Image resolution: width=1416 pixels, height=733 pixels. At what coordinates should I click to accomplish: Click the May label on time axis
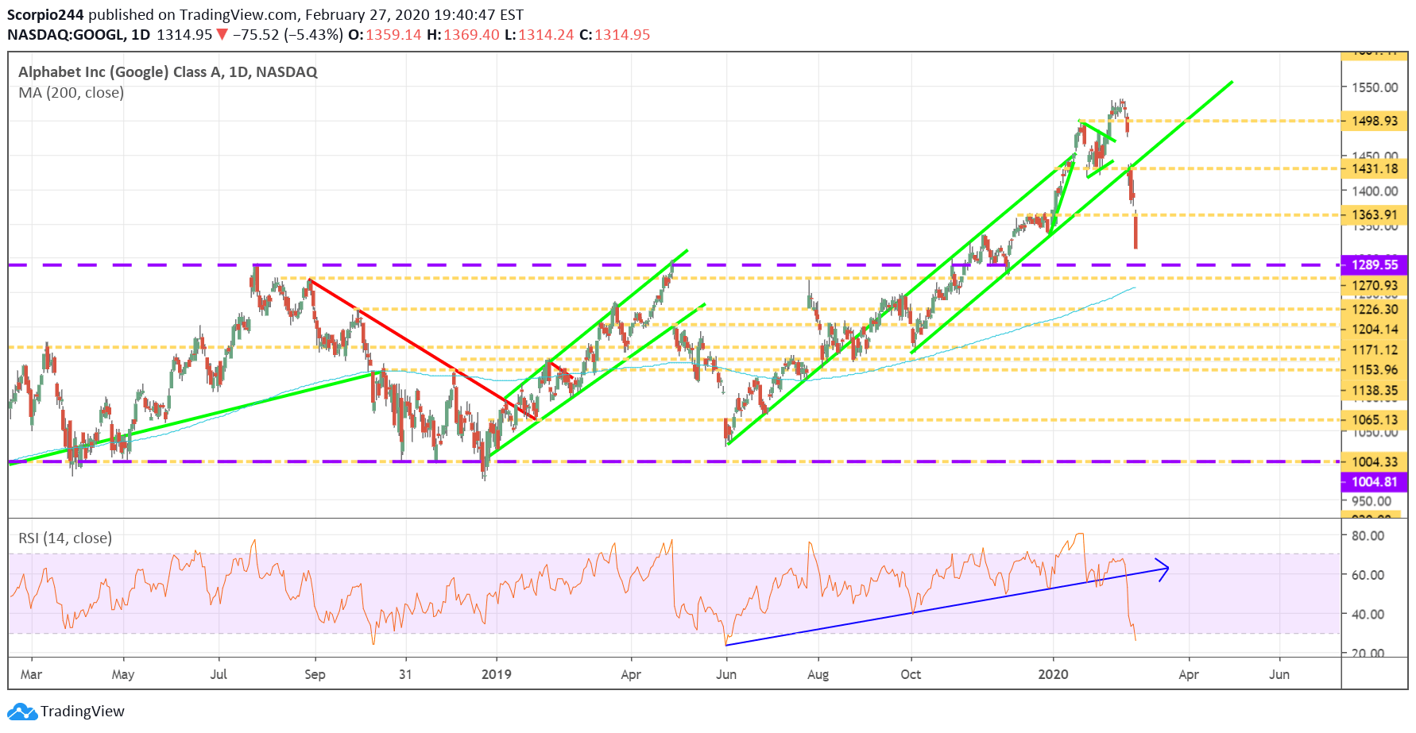pos(123,675)
